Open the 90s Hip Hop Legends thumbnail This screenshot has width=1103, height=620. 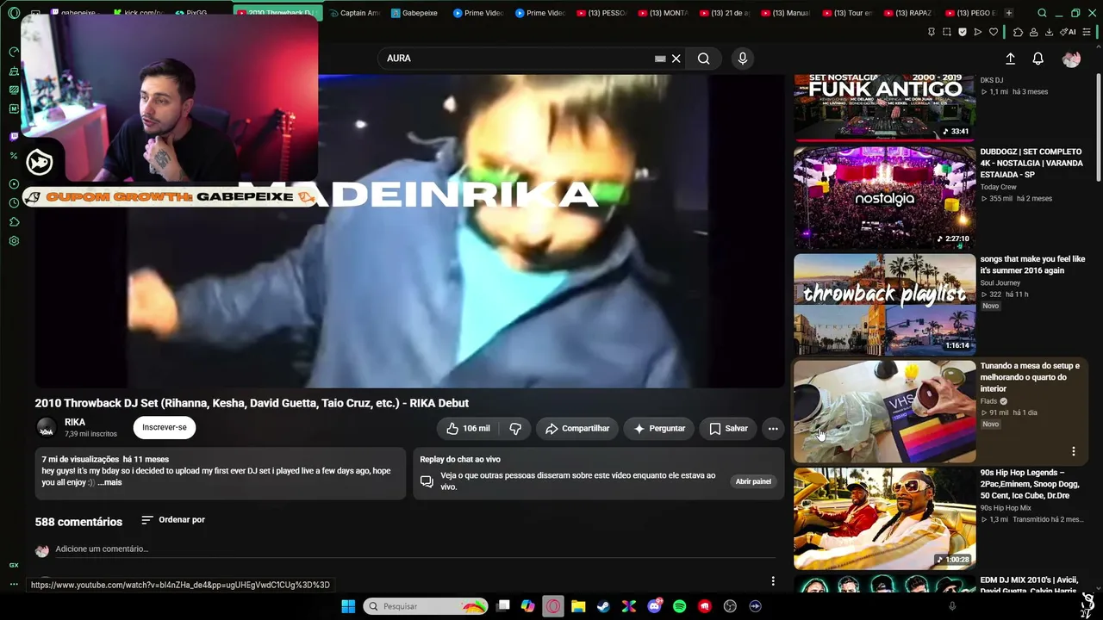pos(884,518)
